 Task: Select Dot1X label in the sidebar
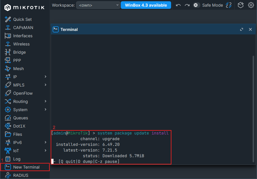click(x=19, y=126)
